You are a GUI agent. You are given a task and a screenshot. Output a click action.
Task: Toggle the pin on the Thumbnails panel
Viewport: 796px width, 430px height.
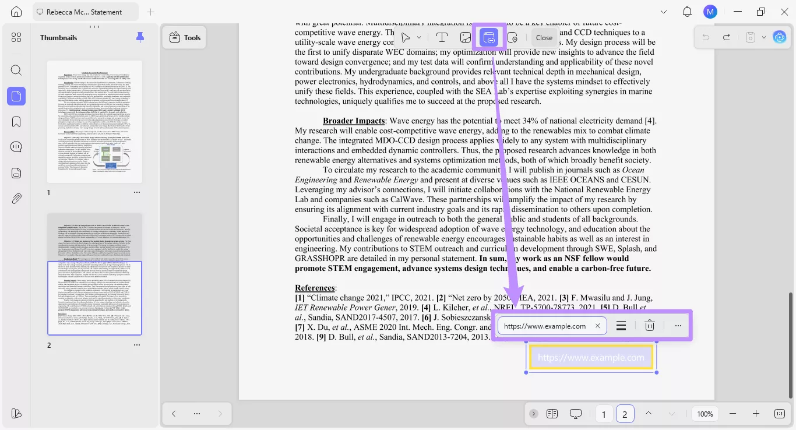pos(140,37)
